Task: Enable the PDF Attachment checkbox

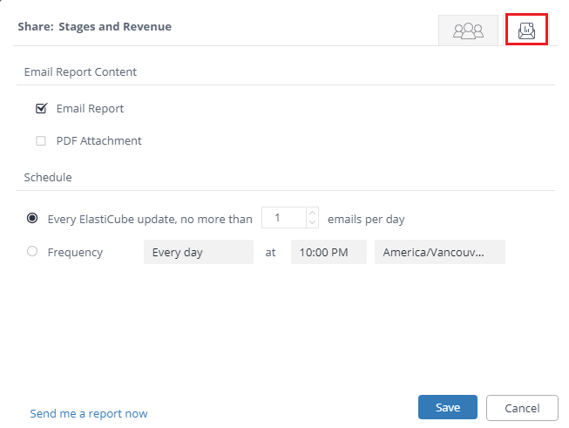Action: click(x=41, y=140)
